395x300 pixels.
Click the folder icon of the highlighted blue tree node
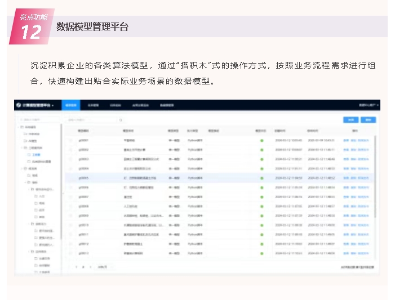click(29, 154)
